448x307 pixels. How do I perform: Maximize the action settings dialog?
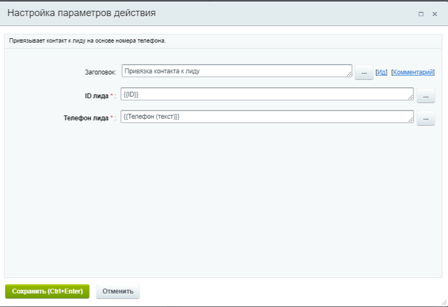[x=421, y=14]
